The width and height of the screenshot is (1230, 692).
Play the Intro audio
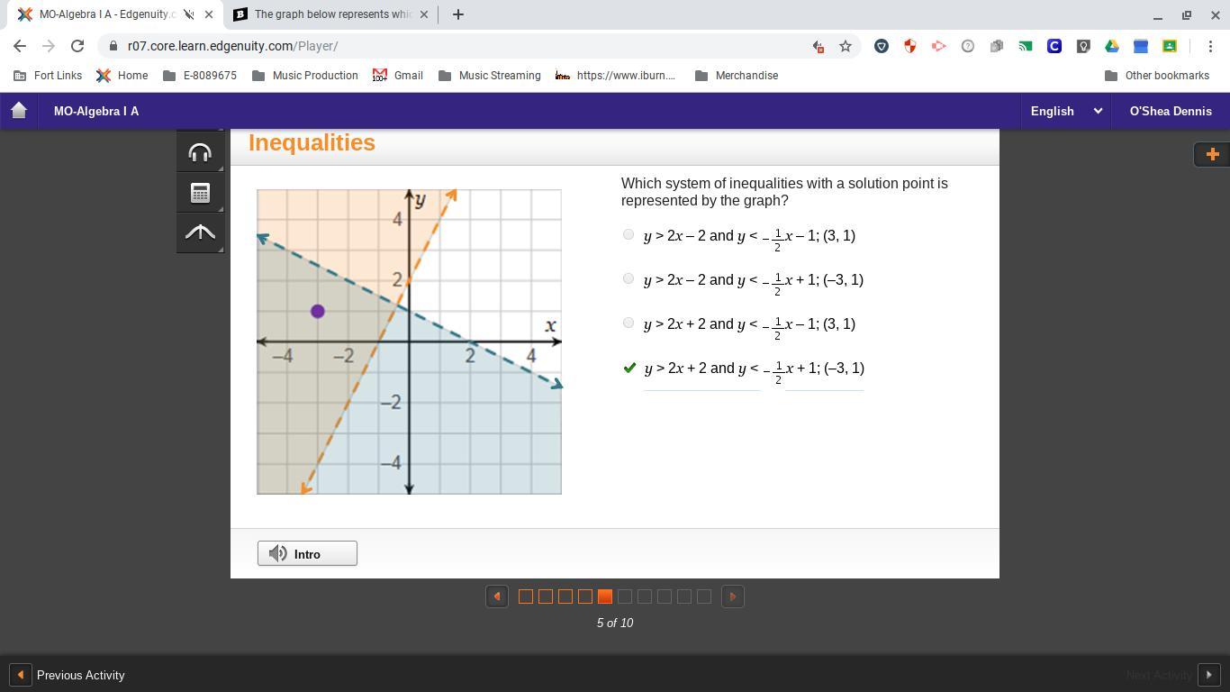click(x=307, y=553)
